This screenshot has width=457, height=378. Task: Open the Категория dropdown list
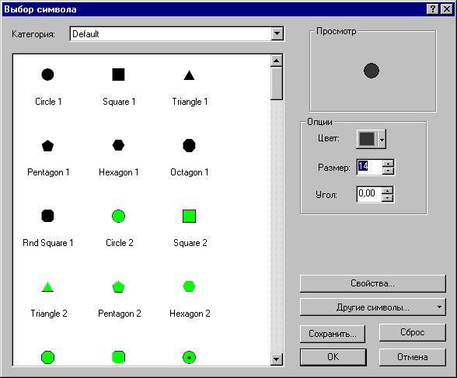277,33
